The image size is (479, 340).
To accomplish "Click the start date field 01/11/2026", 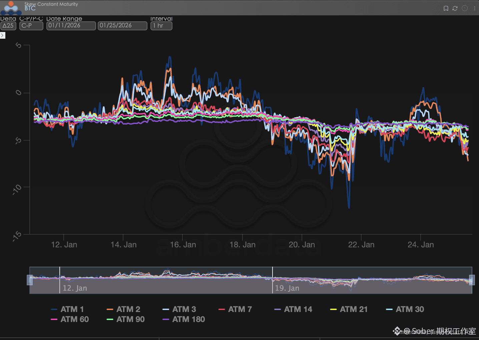I will (71, 26).
